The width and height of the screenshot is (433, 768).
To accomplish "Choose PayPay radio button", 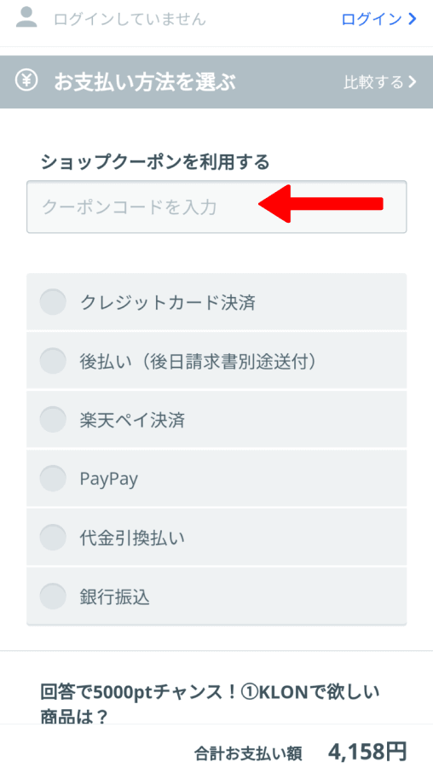I will coord(53,479).
